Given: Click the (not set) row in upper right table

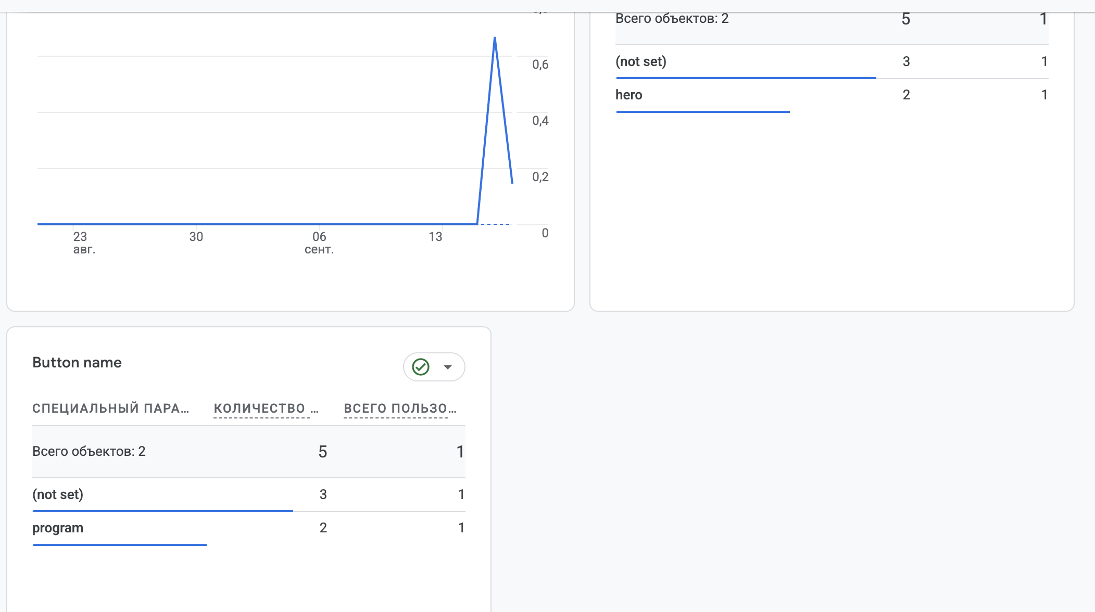Looking at the screenshot, I should (x=832, y=61).
